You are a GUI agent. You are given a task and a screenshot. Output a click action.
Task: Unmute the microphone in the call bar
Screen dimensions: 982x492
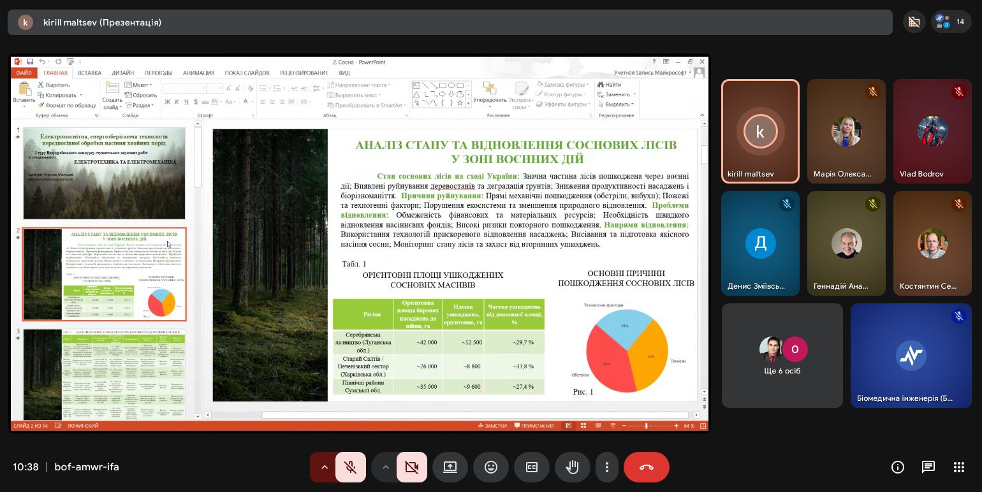coord(350,467)
